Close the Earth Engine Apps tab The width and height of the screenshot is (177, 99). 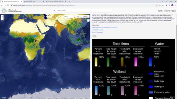tap(43, 2)
